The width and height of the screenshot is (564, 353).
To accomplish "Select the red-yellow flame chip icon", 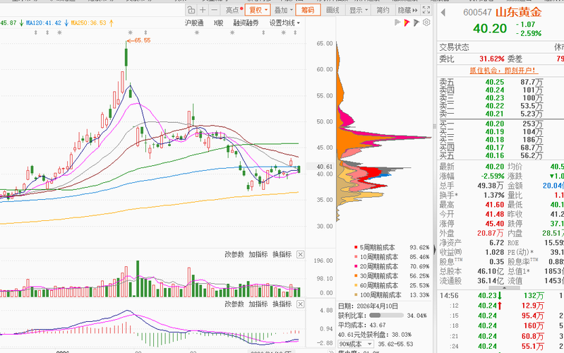I will 407,23.
